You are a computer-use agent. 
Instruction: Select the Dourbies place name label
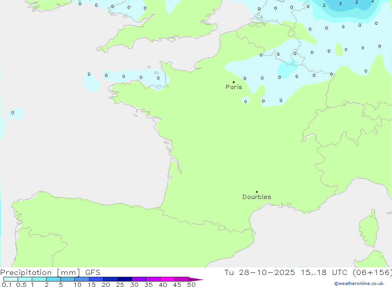257,197
